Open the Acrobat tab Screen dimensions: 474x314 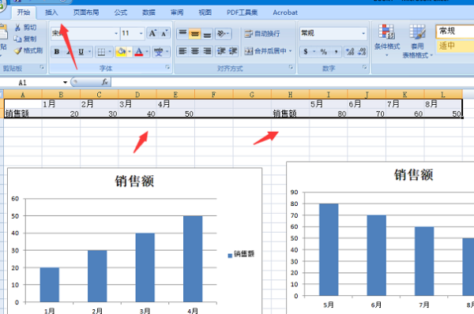tap(285, 13)
